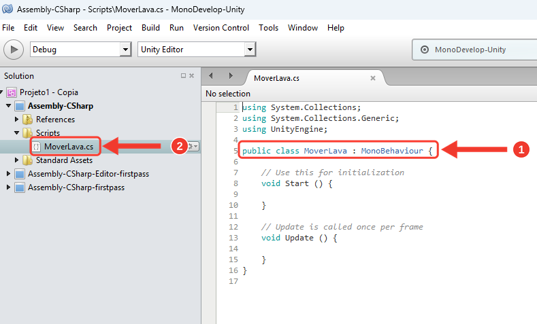Viewport: 537px width, 324px height.
Task: Open the Version Control menu
Action: [221, 28]
